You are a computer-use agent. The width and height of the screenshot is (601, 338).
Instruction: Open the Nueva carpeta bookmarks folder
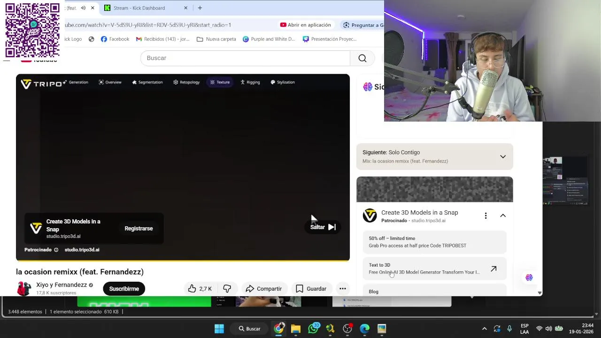[x=216, y=39]
